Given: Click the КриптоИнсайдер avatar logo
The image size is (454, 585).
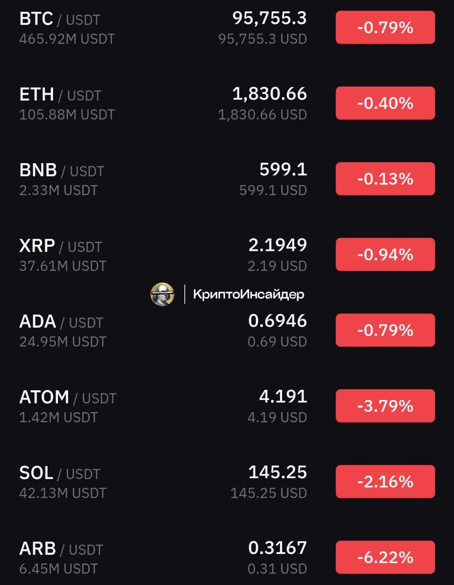Looking at the screenshot, I should point(162,294).
